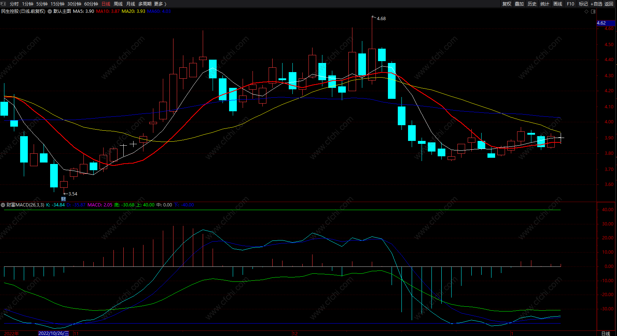Click the diamond marker icon above price axis

pyautogui.click(x=586, y=11)
